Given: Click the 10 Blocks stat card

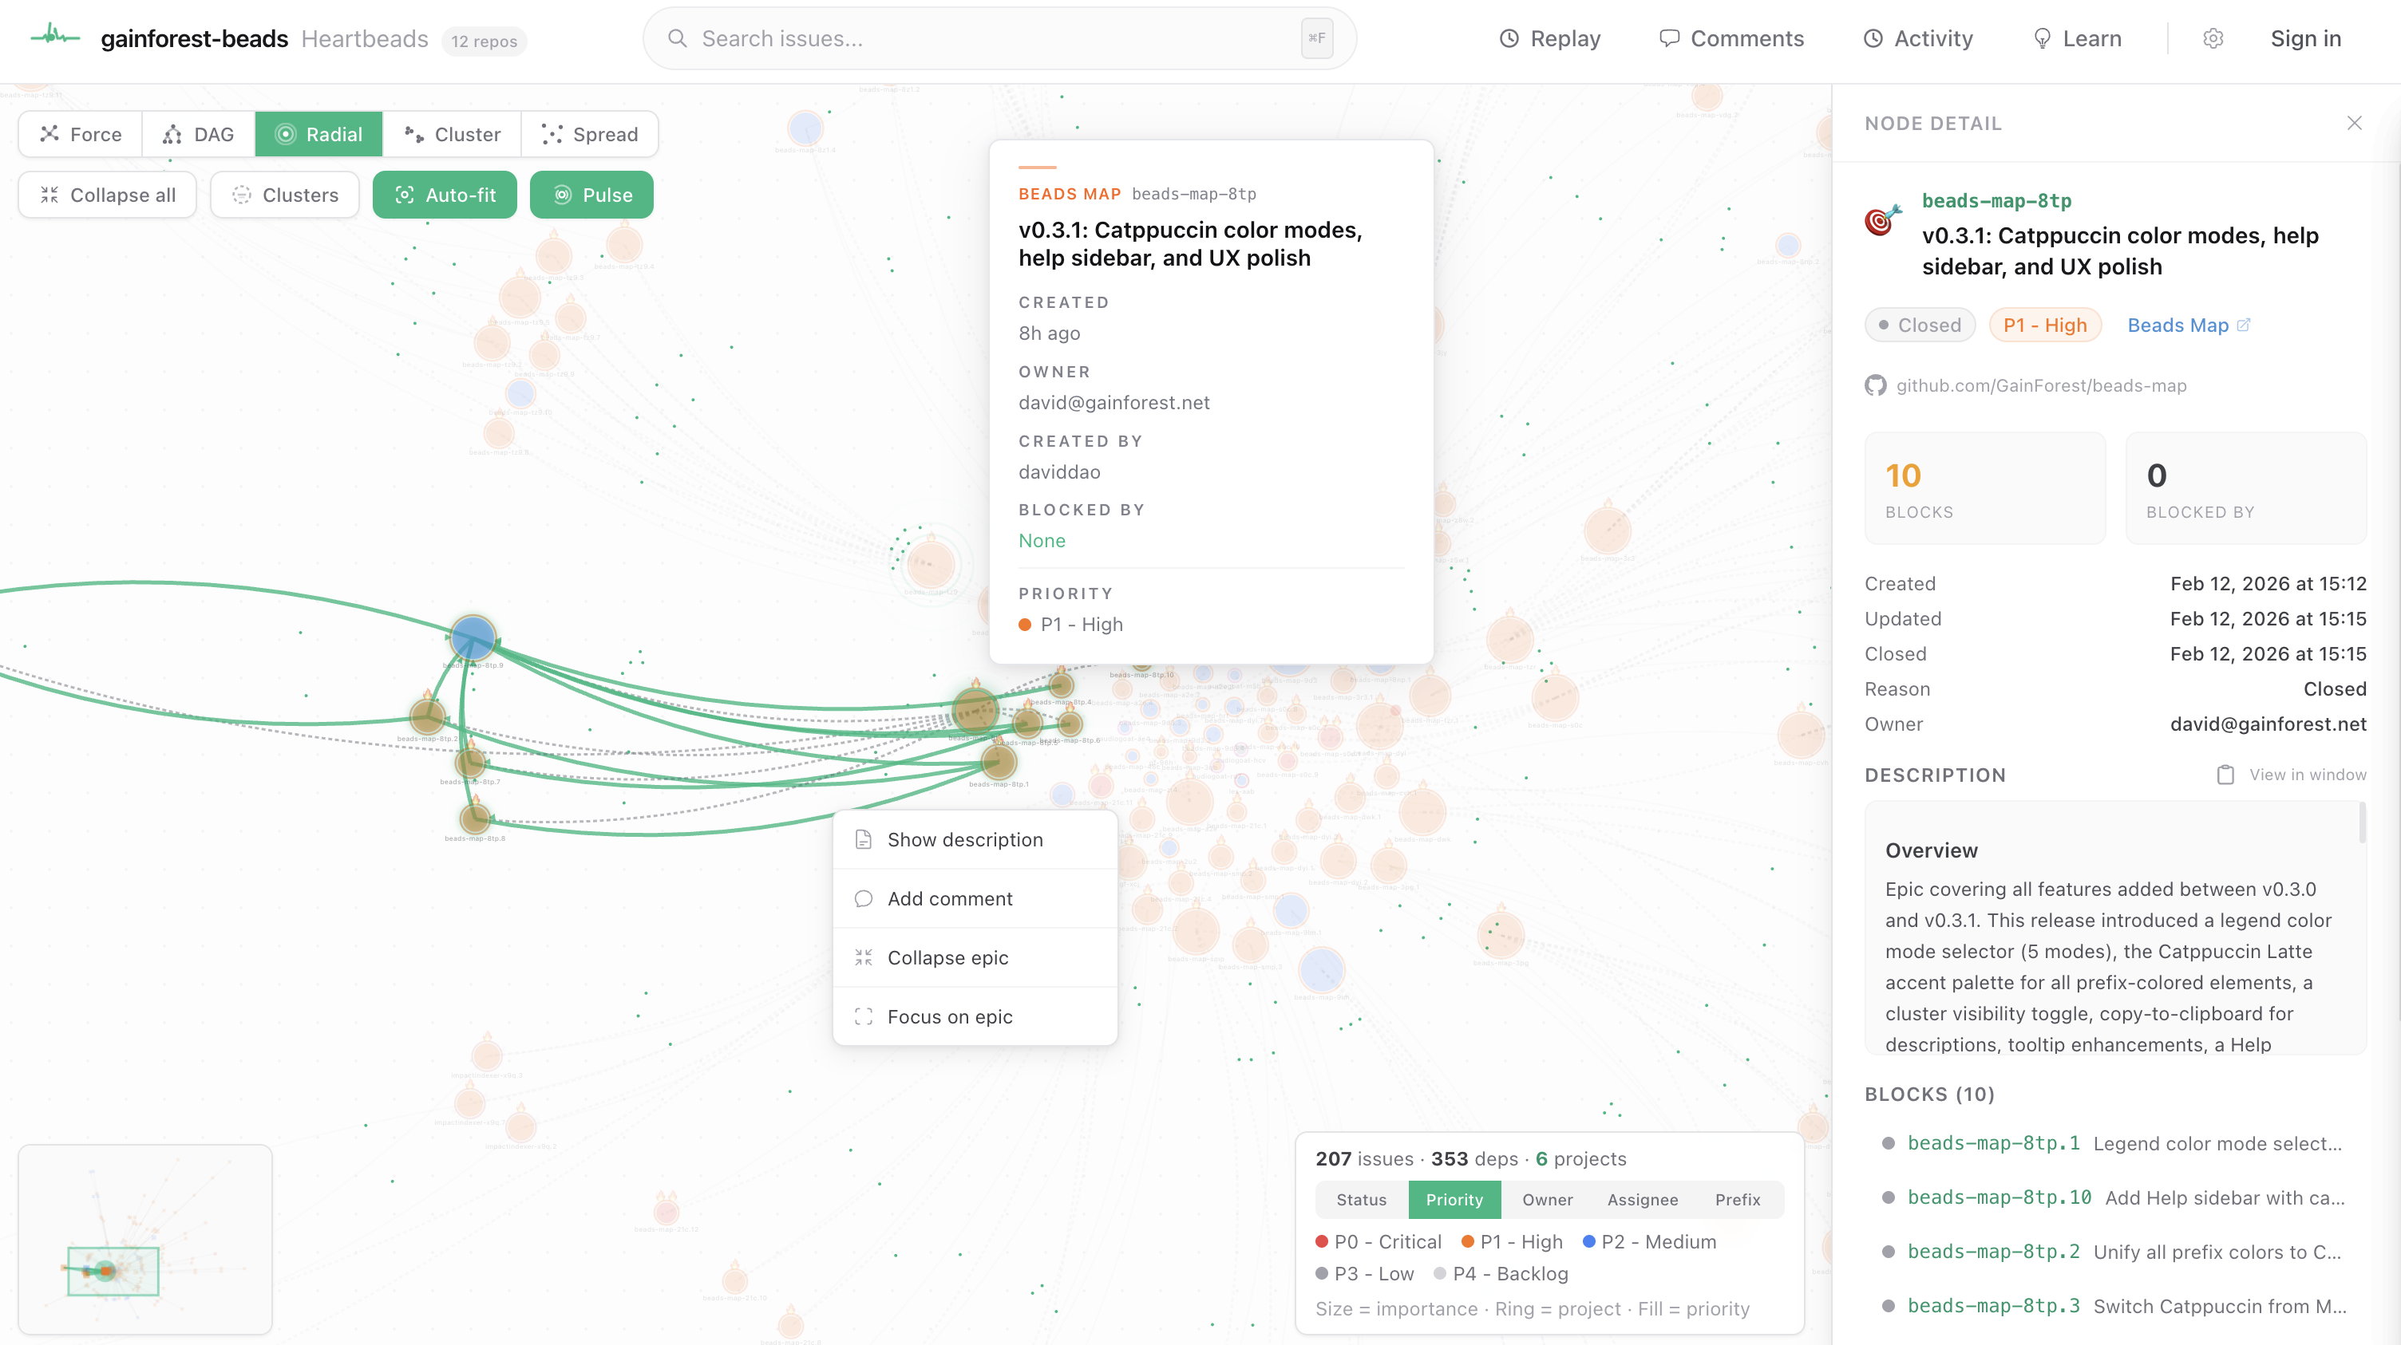Looking at the screenshot, I should pyautogui.click(x=1984, y=488).
